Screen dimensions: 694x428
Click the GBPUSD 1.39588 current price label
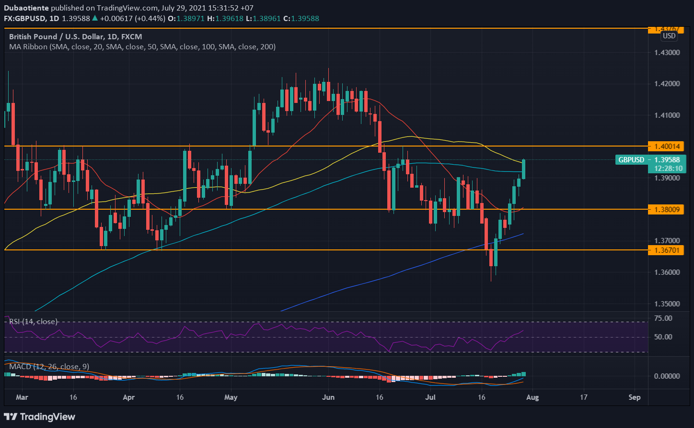coord(650,159)
